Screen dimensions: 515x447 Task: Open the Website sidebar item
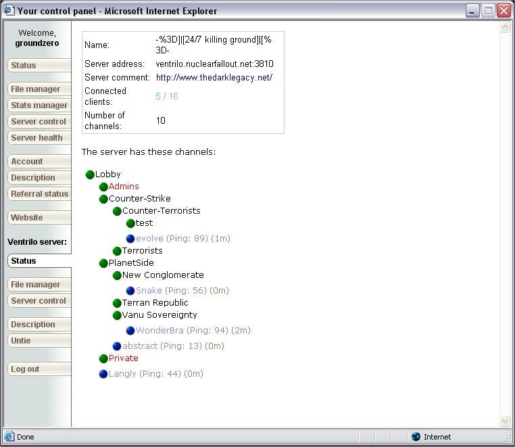[x=39, y=218]
